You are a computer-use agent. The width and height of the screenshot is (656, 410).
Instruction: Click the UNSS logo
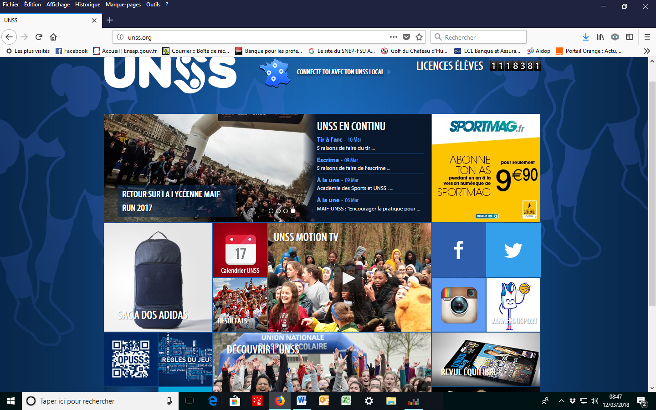(x=170, y=75)
